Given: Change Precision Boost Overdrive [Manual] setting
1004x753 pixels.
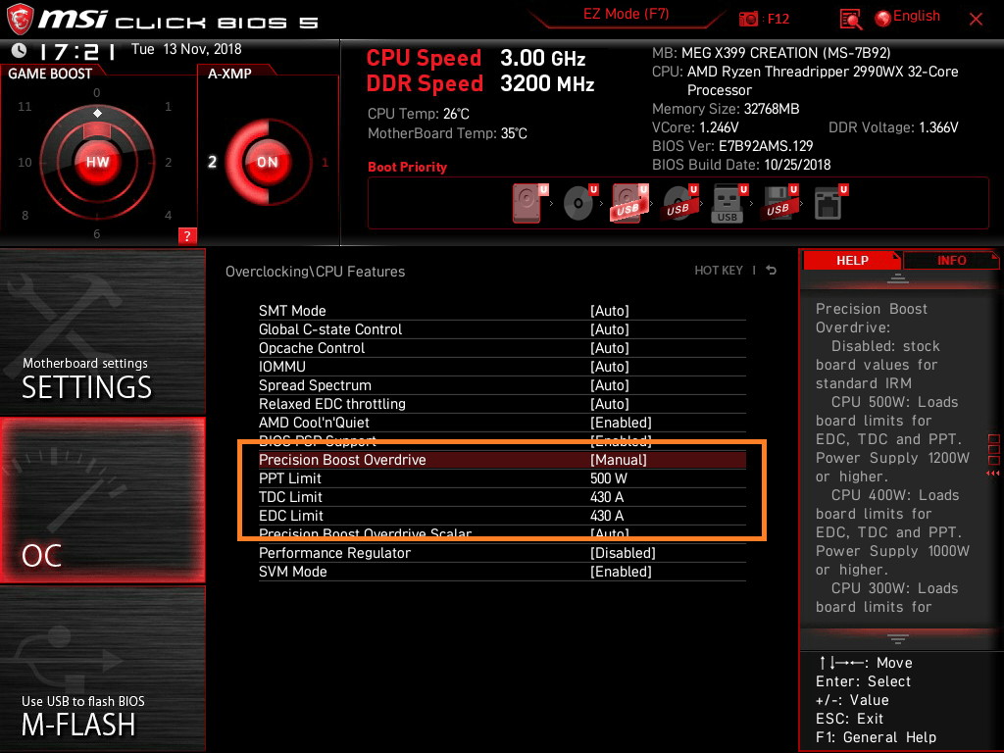Looking at the screenshot, I should (x=502, y=460).
